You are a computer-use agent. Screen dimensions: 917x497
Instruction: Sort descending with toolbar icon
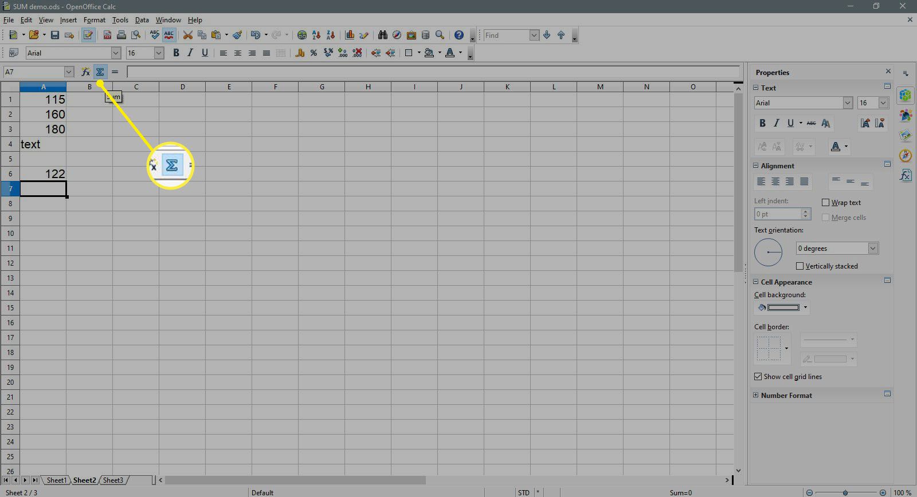(x=330, y=35)
